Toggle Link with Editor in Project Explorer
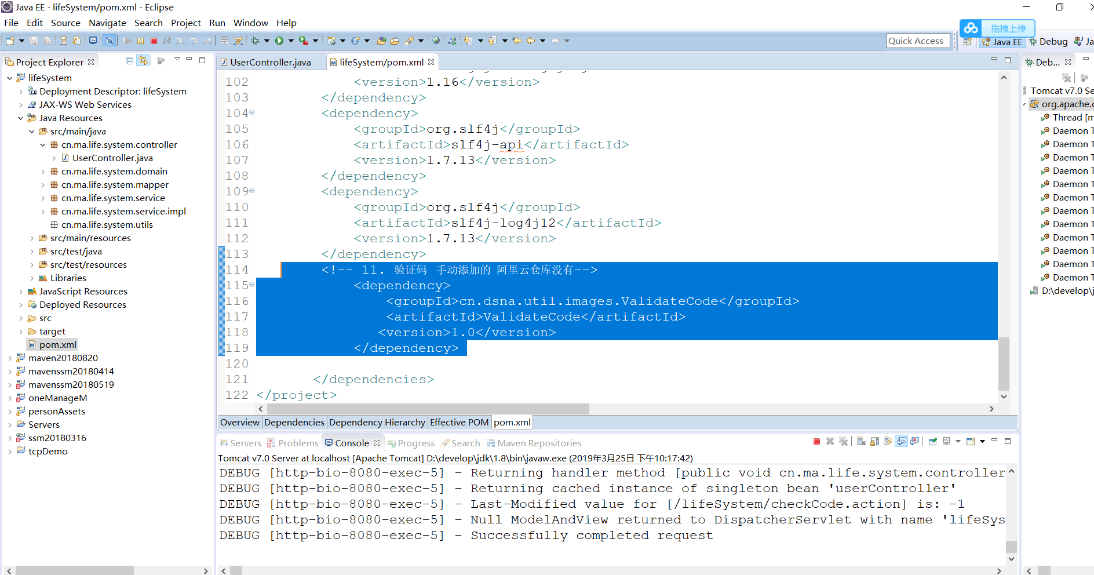1094x575 pixels. [x=143, y=60]
